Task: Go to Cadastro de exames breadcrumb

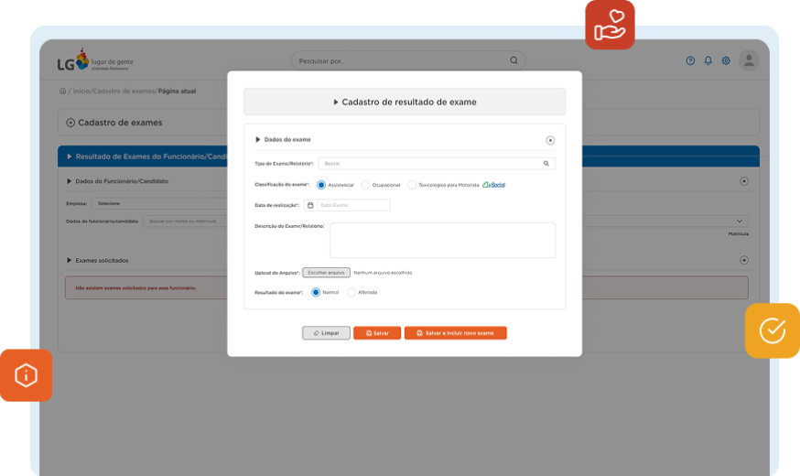Action: pos(124,92)
